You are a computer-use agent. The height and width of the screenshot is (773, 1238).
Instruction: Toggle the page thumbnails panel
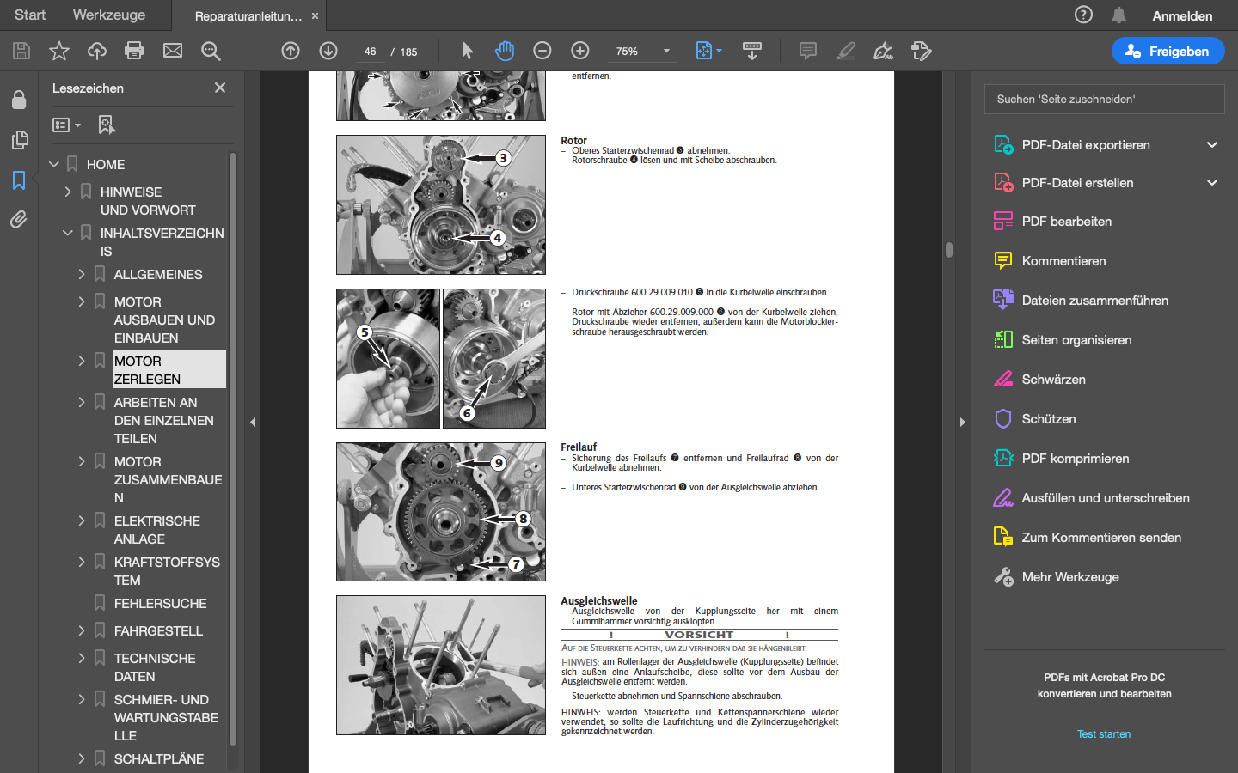point(19,140)
